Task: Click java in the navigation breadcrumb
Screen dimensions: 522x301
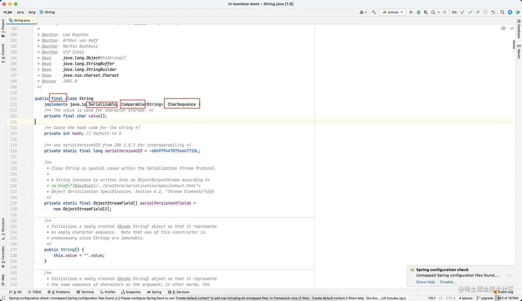Action: pos(20,12)
